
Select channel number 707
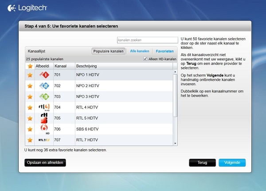(57, 140)
